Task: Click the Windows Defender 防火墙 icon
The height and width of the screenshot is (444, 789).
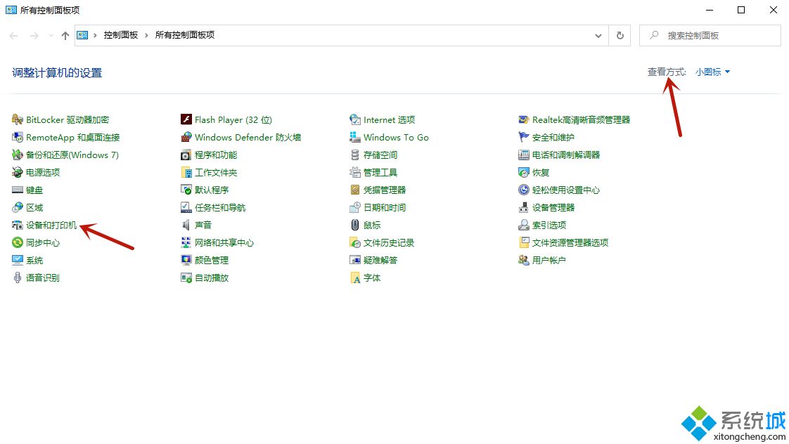Action: [186, 138]
